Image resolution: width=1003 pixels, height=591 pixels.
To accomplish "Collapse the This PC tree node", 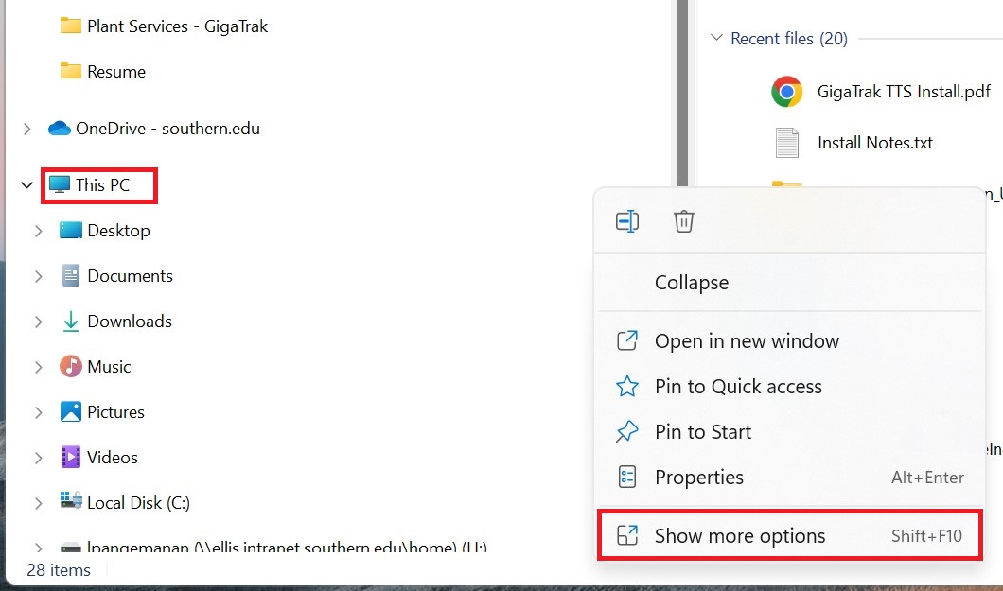I will 26,185.
